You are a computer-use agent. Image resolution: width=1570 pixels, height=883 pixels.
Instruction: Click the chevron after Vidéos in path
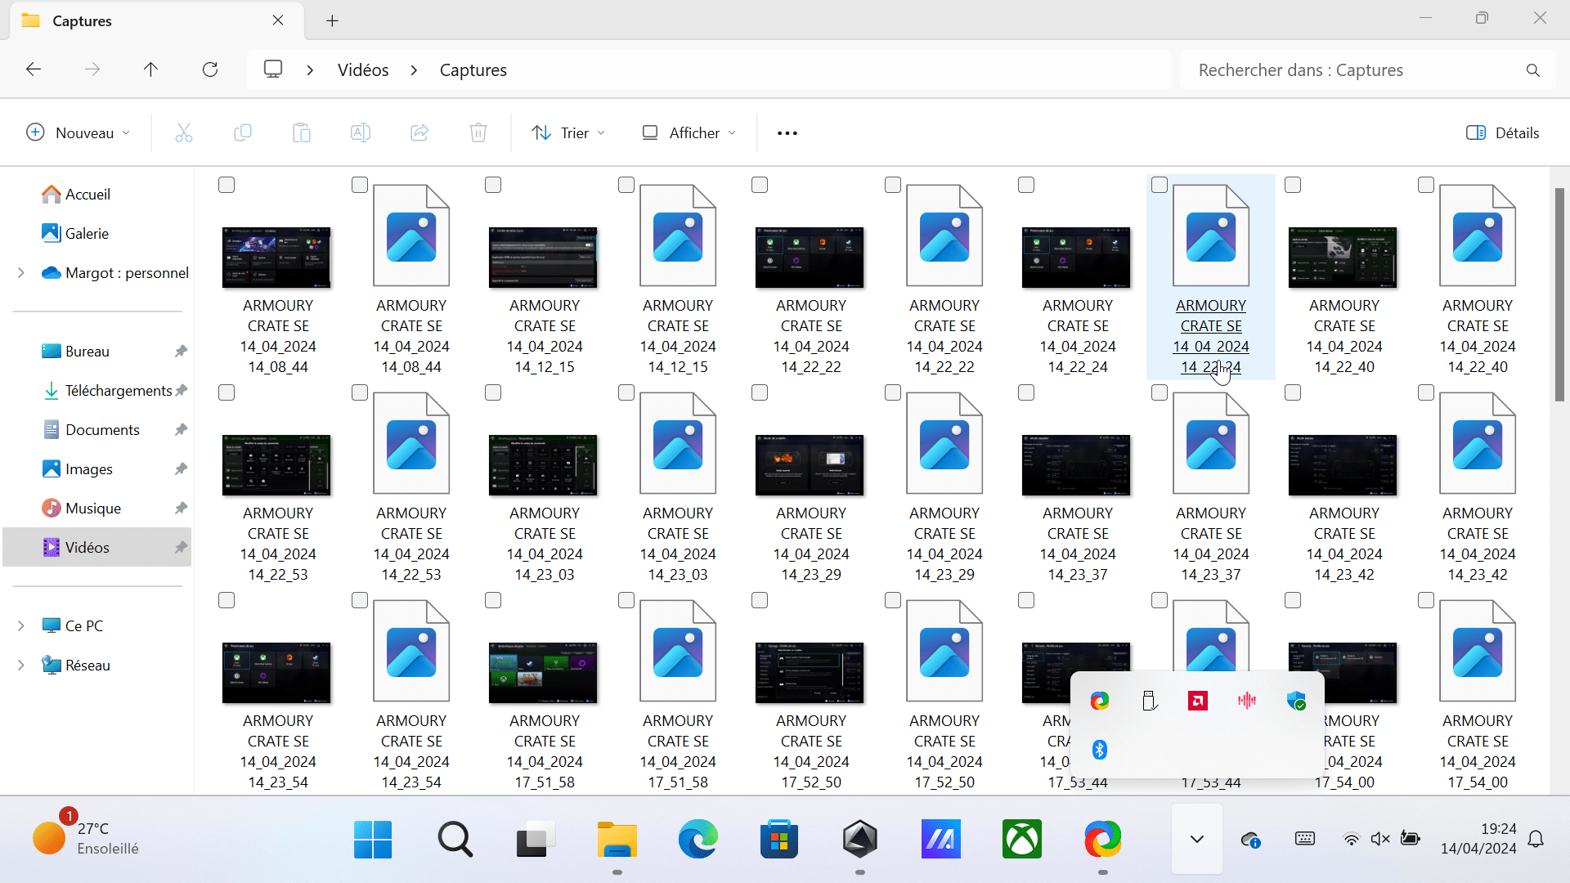(x=415, y=70)
